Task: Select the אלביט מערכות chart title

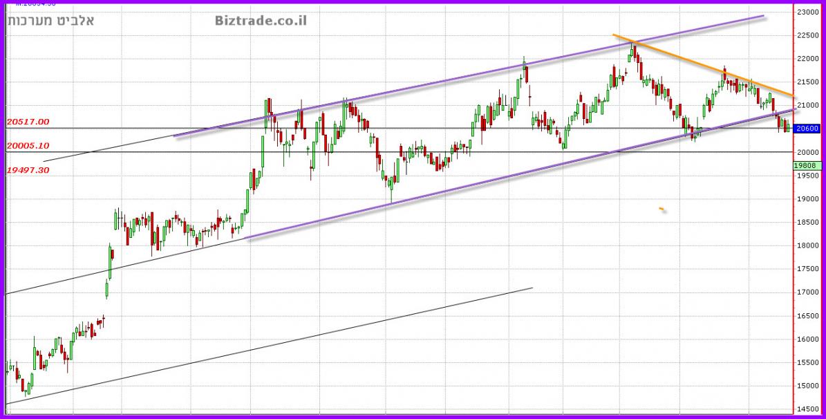Action: pos(50,20)
